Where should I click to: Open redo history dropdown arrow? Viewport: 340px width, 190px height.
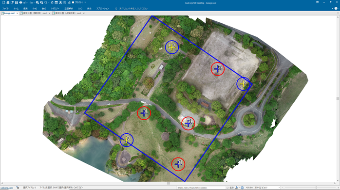34,2
